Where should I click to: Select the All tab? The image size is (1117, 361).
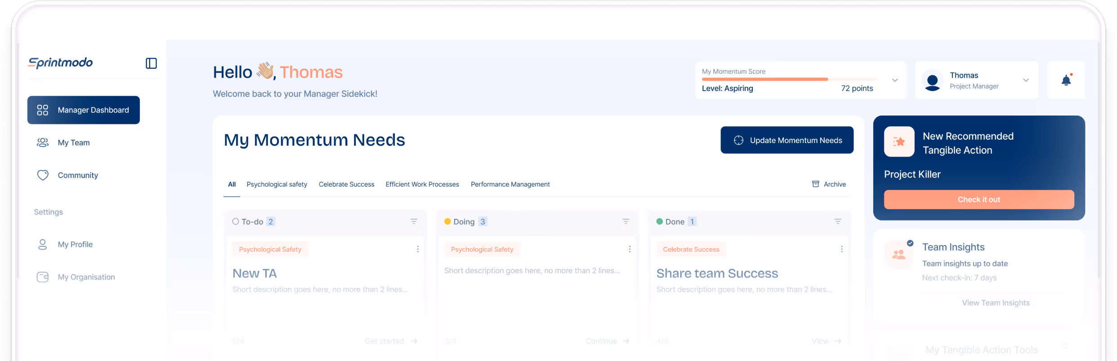coord(232,184)
